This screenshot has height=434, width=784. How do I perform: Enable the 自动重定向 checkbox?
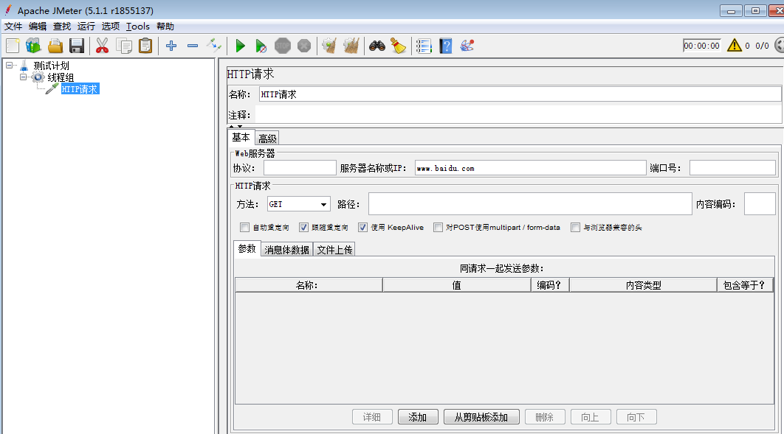(244, 228)
